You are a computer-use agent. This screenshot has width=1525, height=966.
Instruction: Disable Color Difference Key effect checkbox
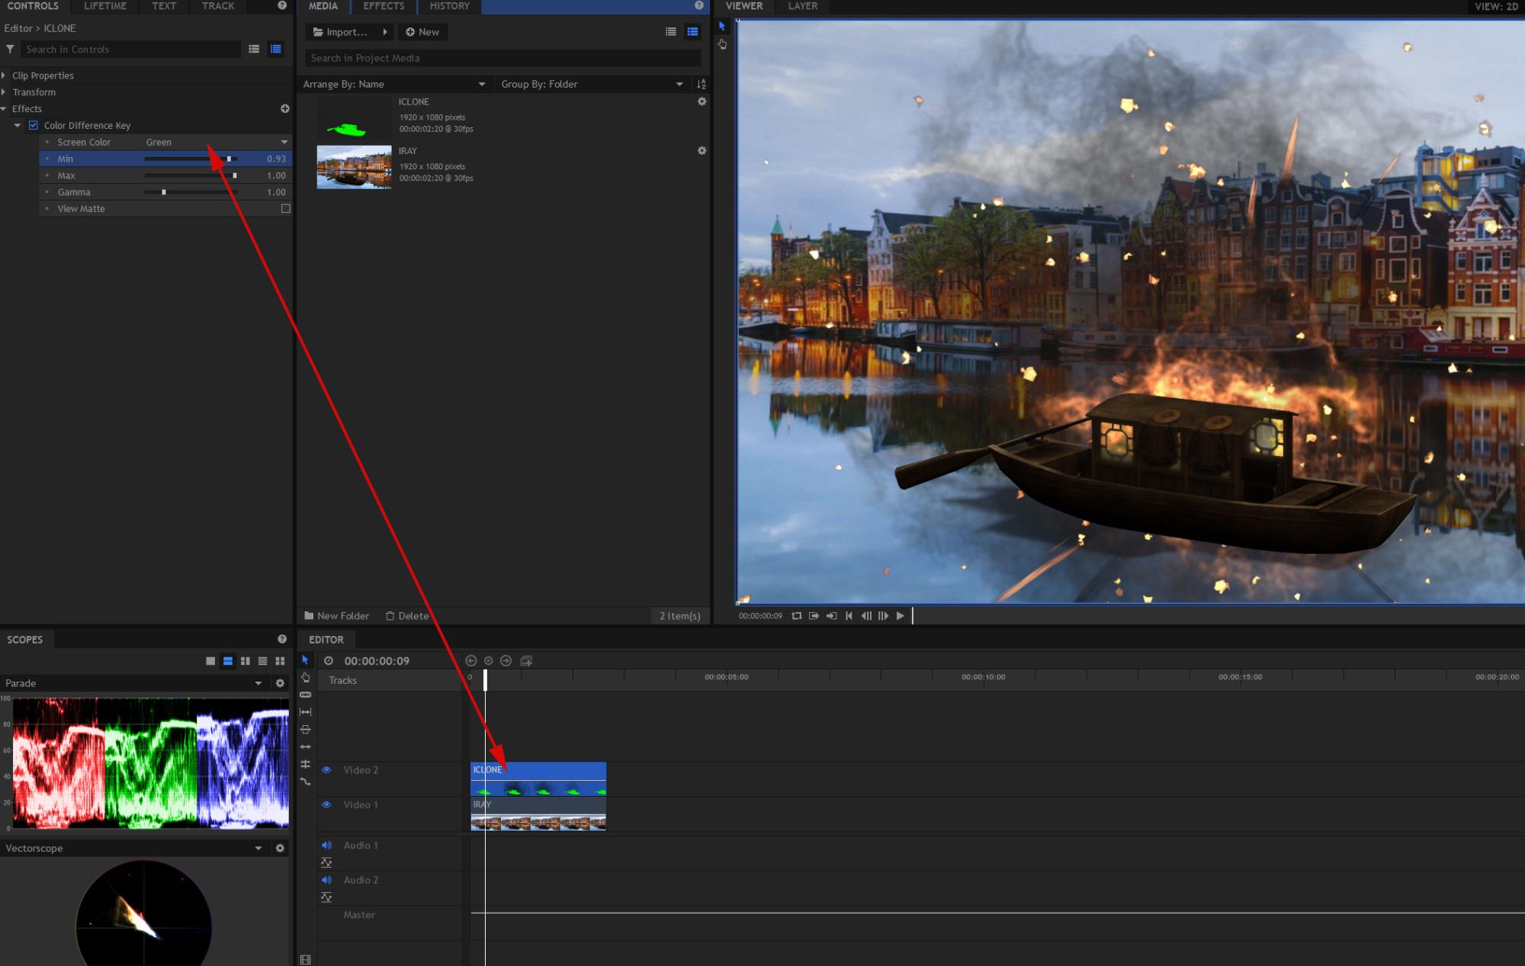tap(33, 125)
